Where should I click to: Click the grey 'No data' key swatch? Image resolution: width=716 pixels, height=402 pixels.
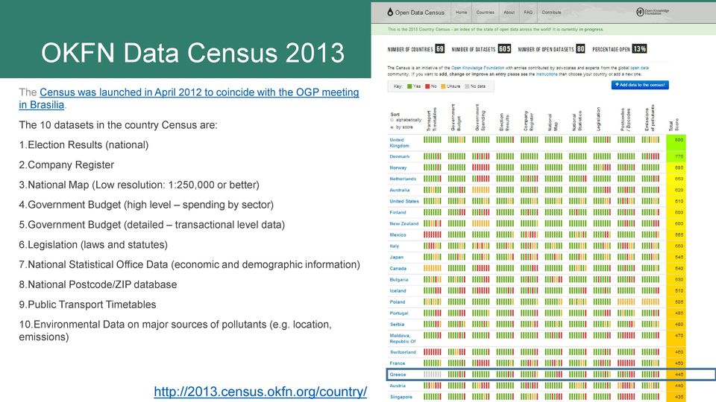467,86
